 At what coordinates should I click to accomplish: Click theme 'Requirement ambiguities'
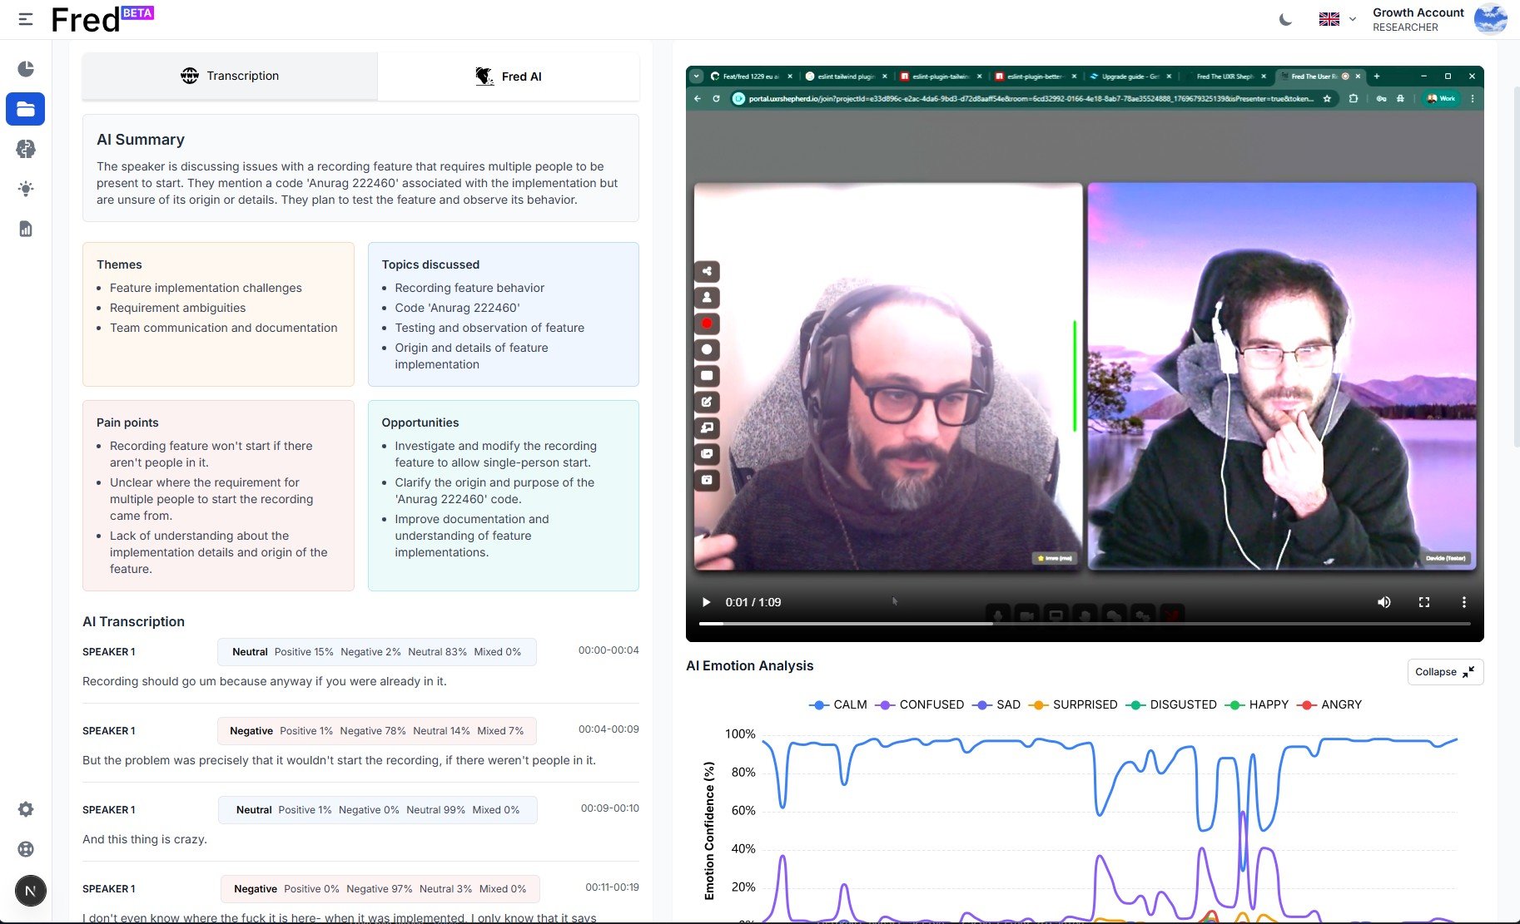click(177, 308)
